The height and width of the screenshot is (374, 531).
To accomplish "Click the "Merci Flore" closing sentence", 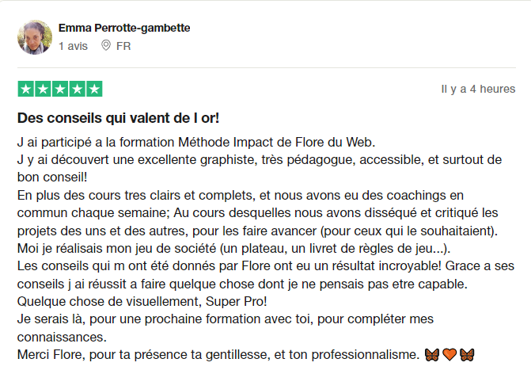I will (218, 353).
